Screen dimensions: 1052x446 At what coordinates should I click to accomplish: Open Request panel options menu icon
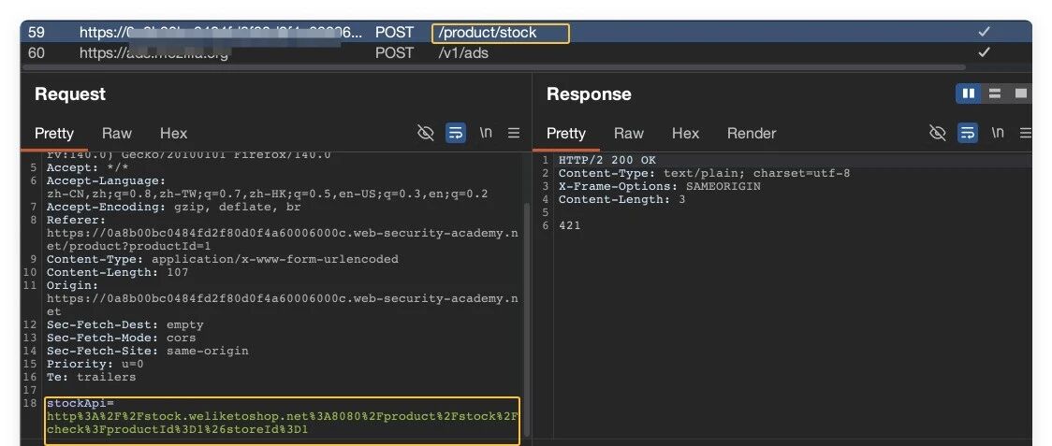click(514, 133)
